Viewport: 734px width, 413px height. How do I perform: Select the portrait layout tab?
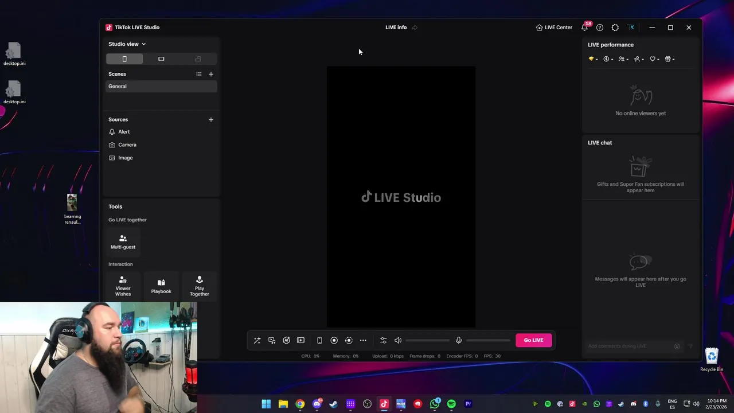tap(124, 59)
